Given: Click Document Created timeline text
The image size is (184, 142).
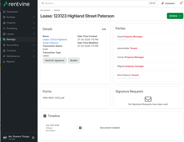Looking at the screenshot, I should point(110,128).
